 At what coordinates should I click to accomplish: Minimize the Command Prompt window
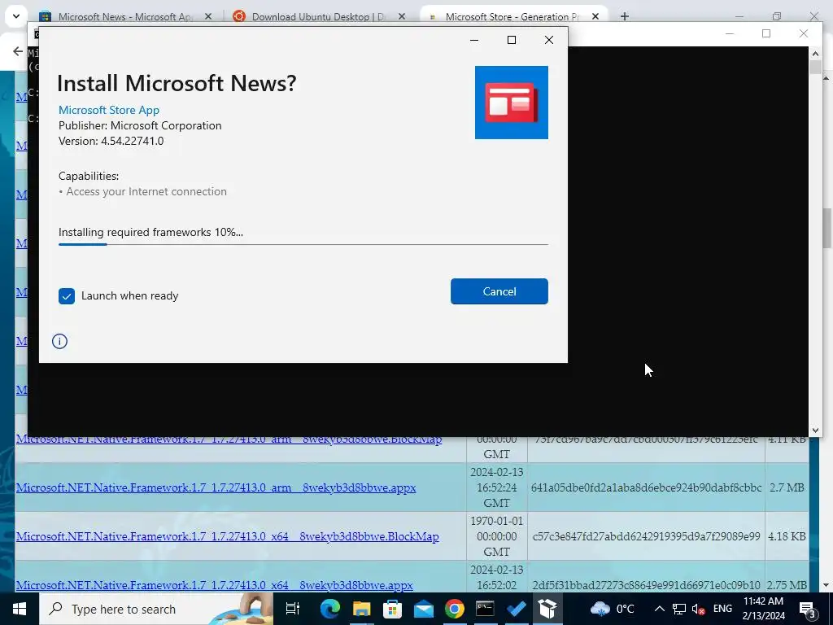(730, 33)
